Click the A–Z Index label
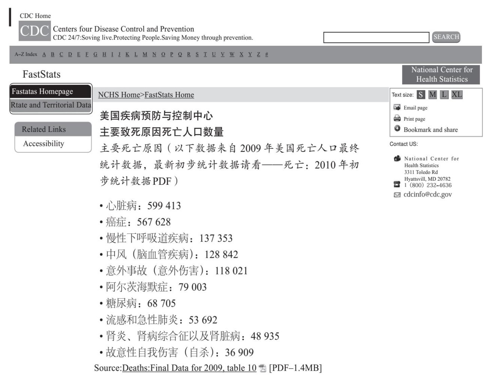Image resolution: width=486 pixels, height=379 pixels. click(26, 54)
